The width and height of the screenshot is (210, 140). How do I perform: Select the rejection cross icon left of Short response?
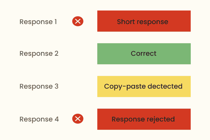coord(78,21)
